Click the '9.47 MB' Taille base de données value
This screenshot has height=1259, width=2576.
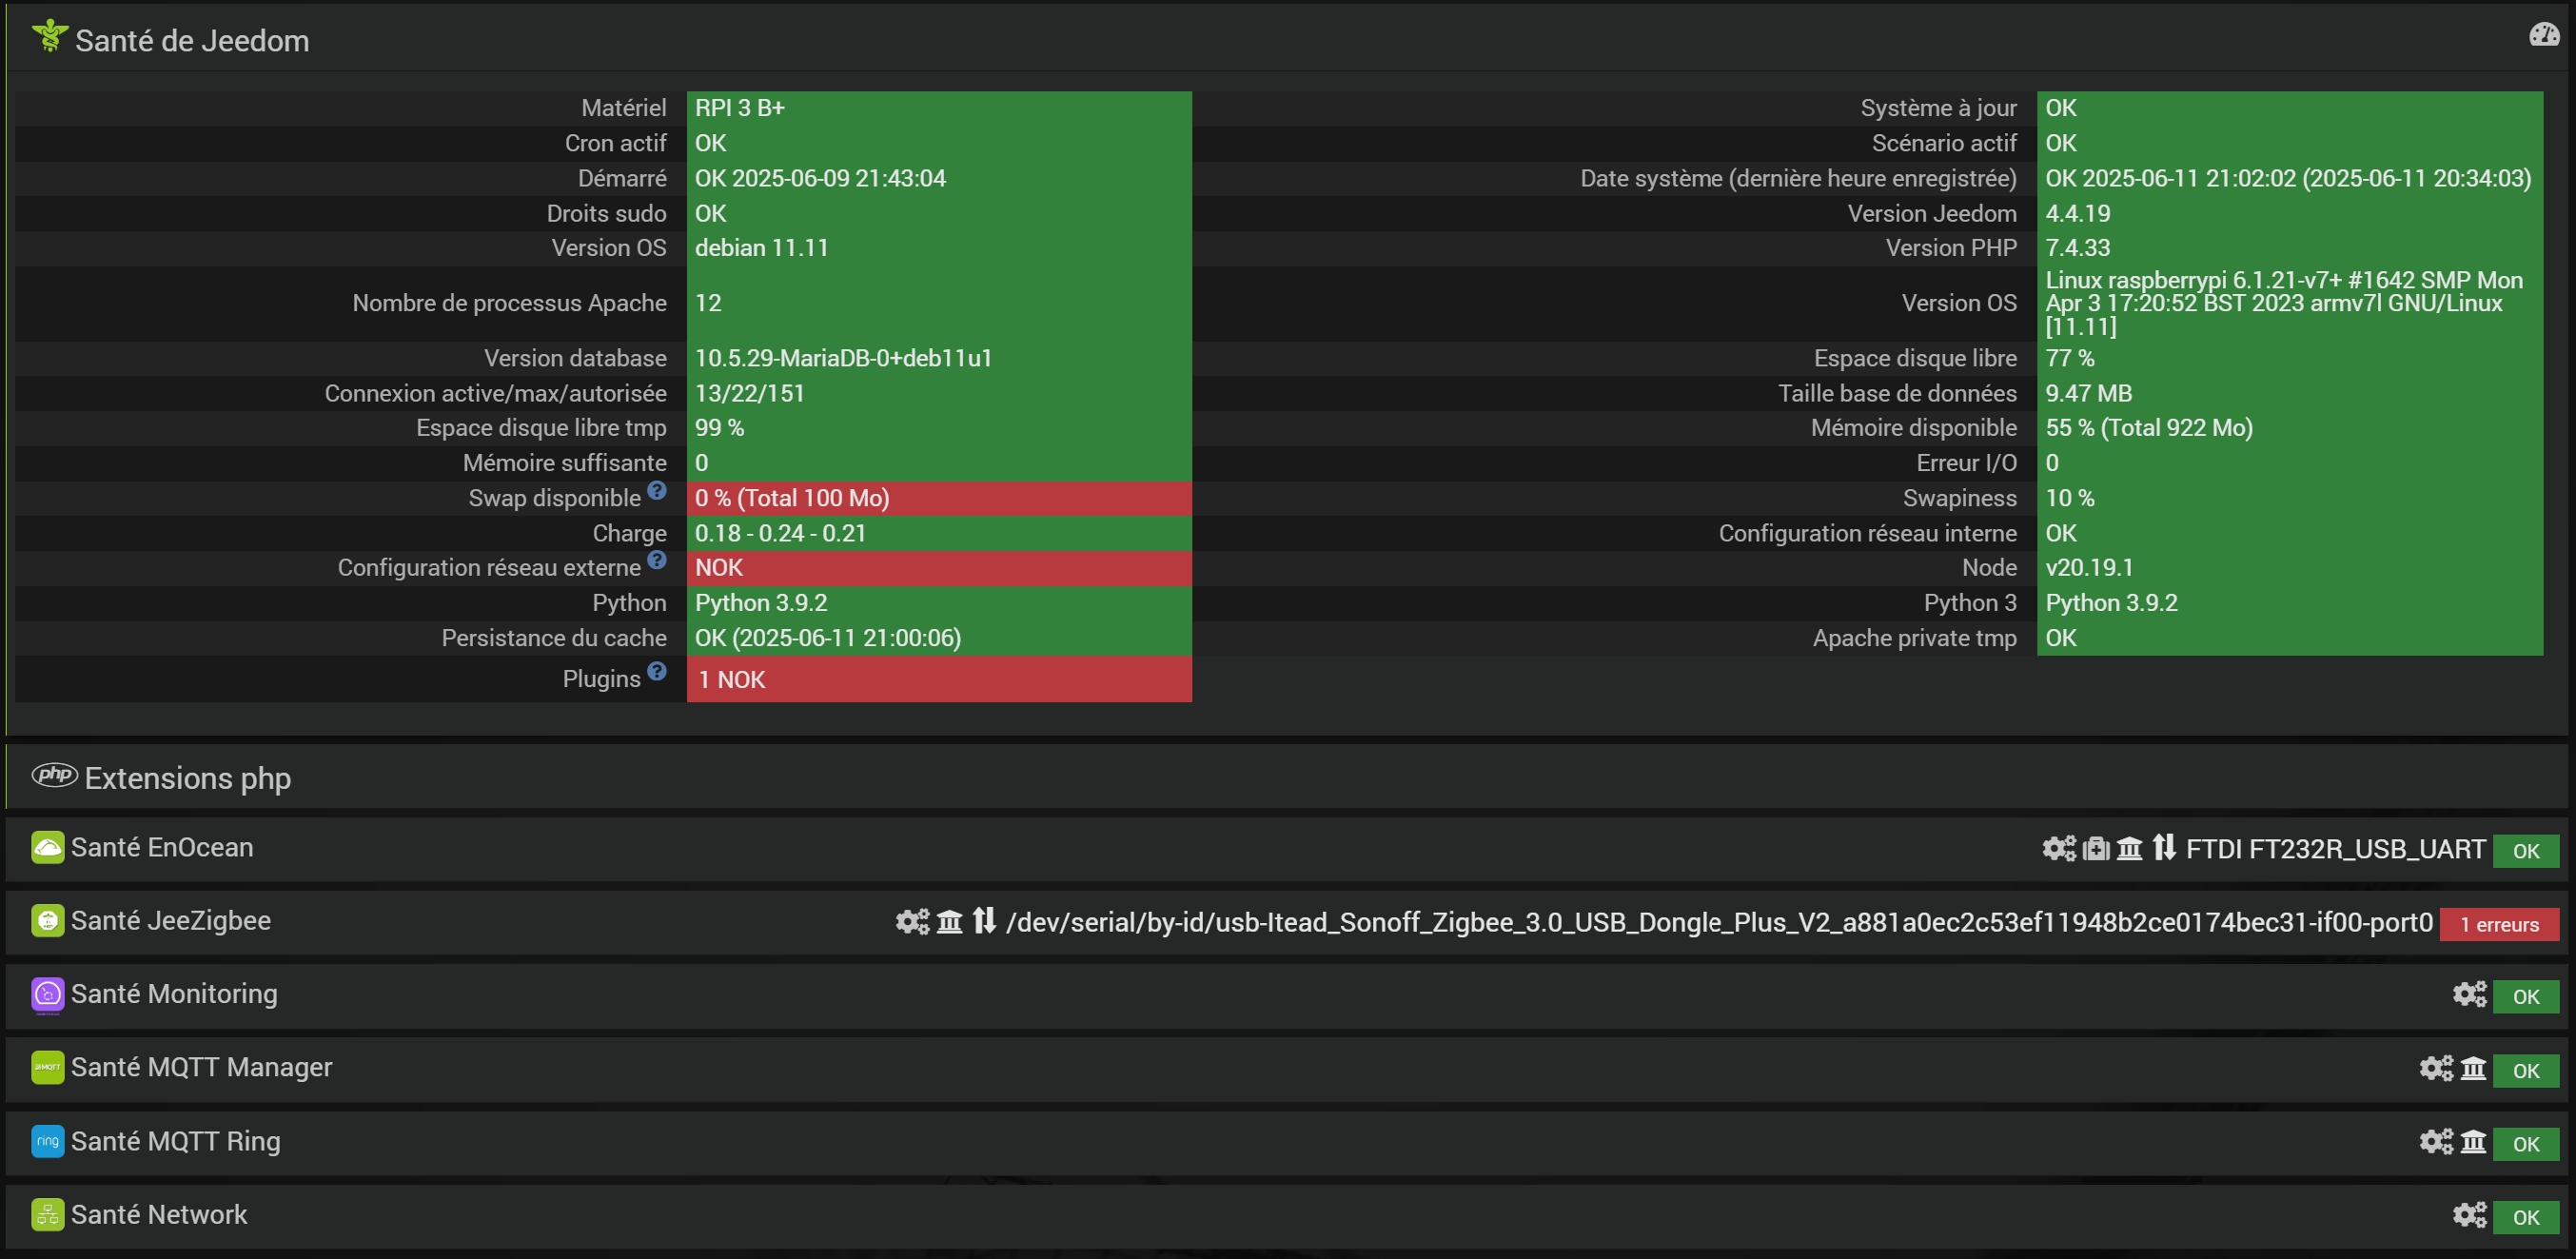(x=2089, y=393)
